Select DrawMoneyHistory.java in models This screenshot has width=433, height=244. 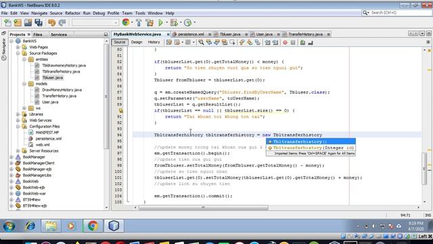click(x=62, y=89)
